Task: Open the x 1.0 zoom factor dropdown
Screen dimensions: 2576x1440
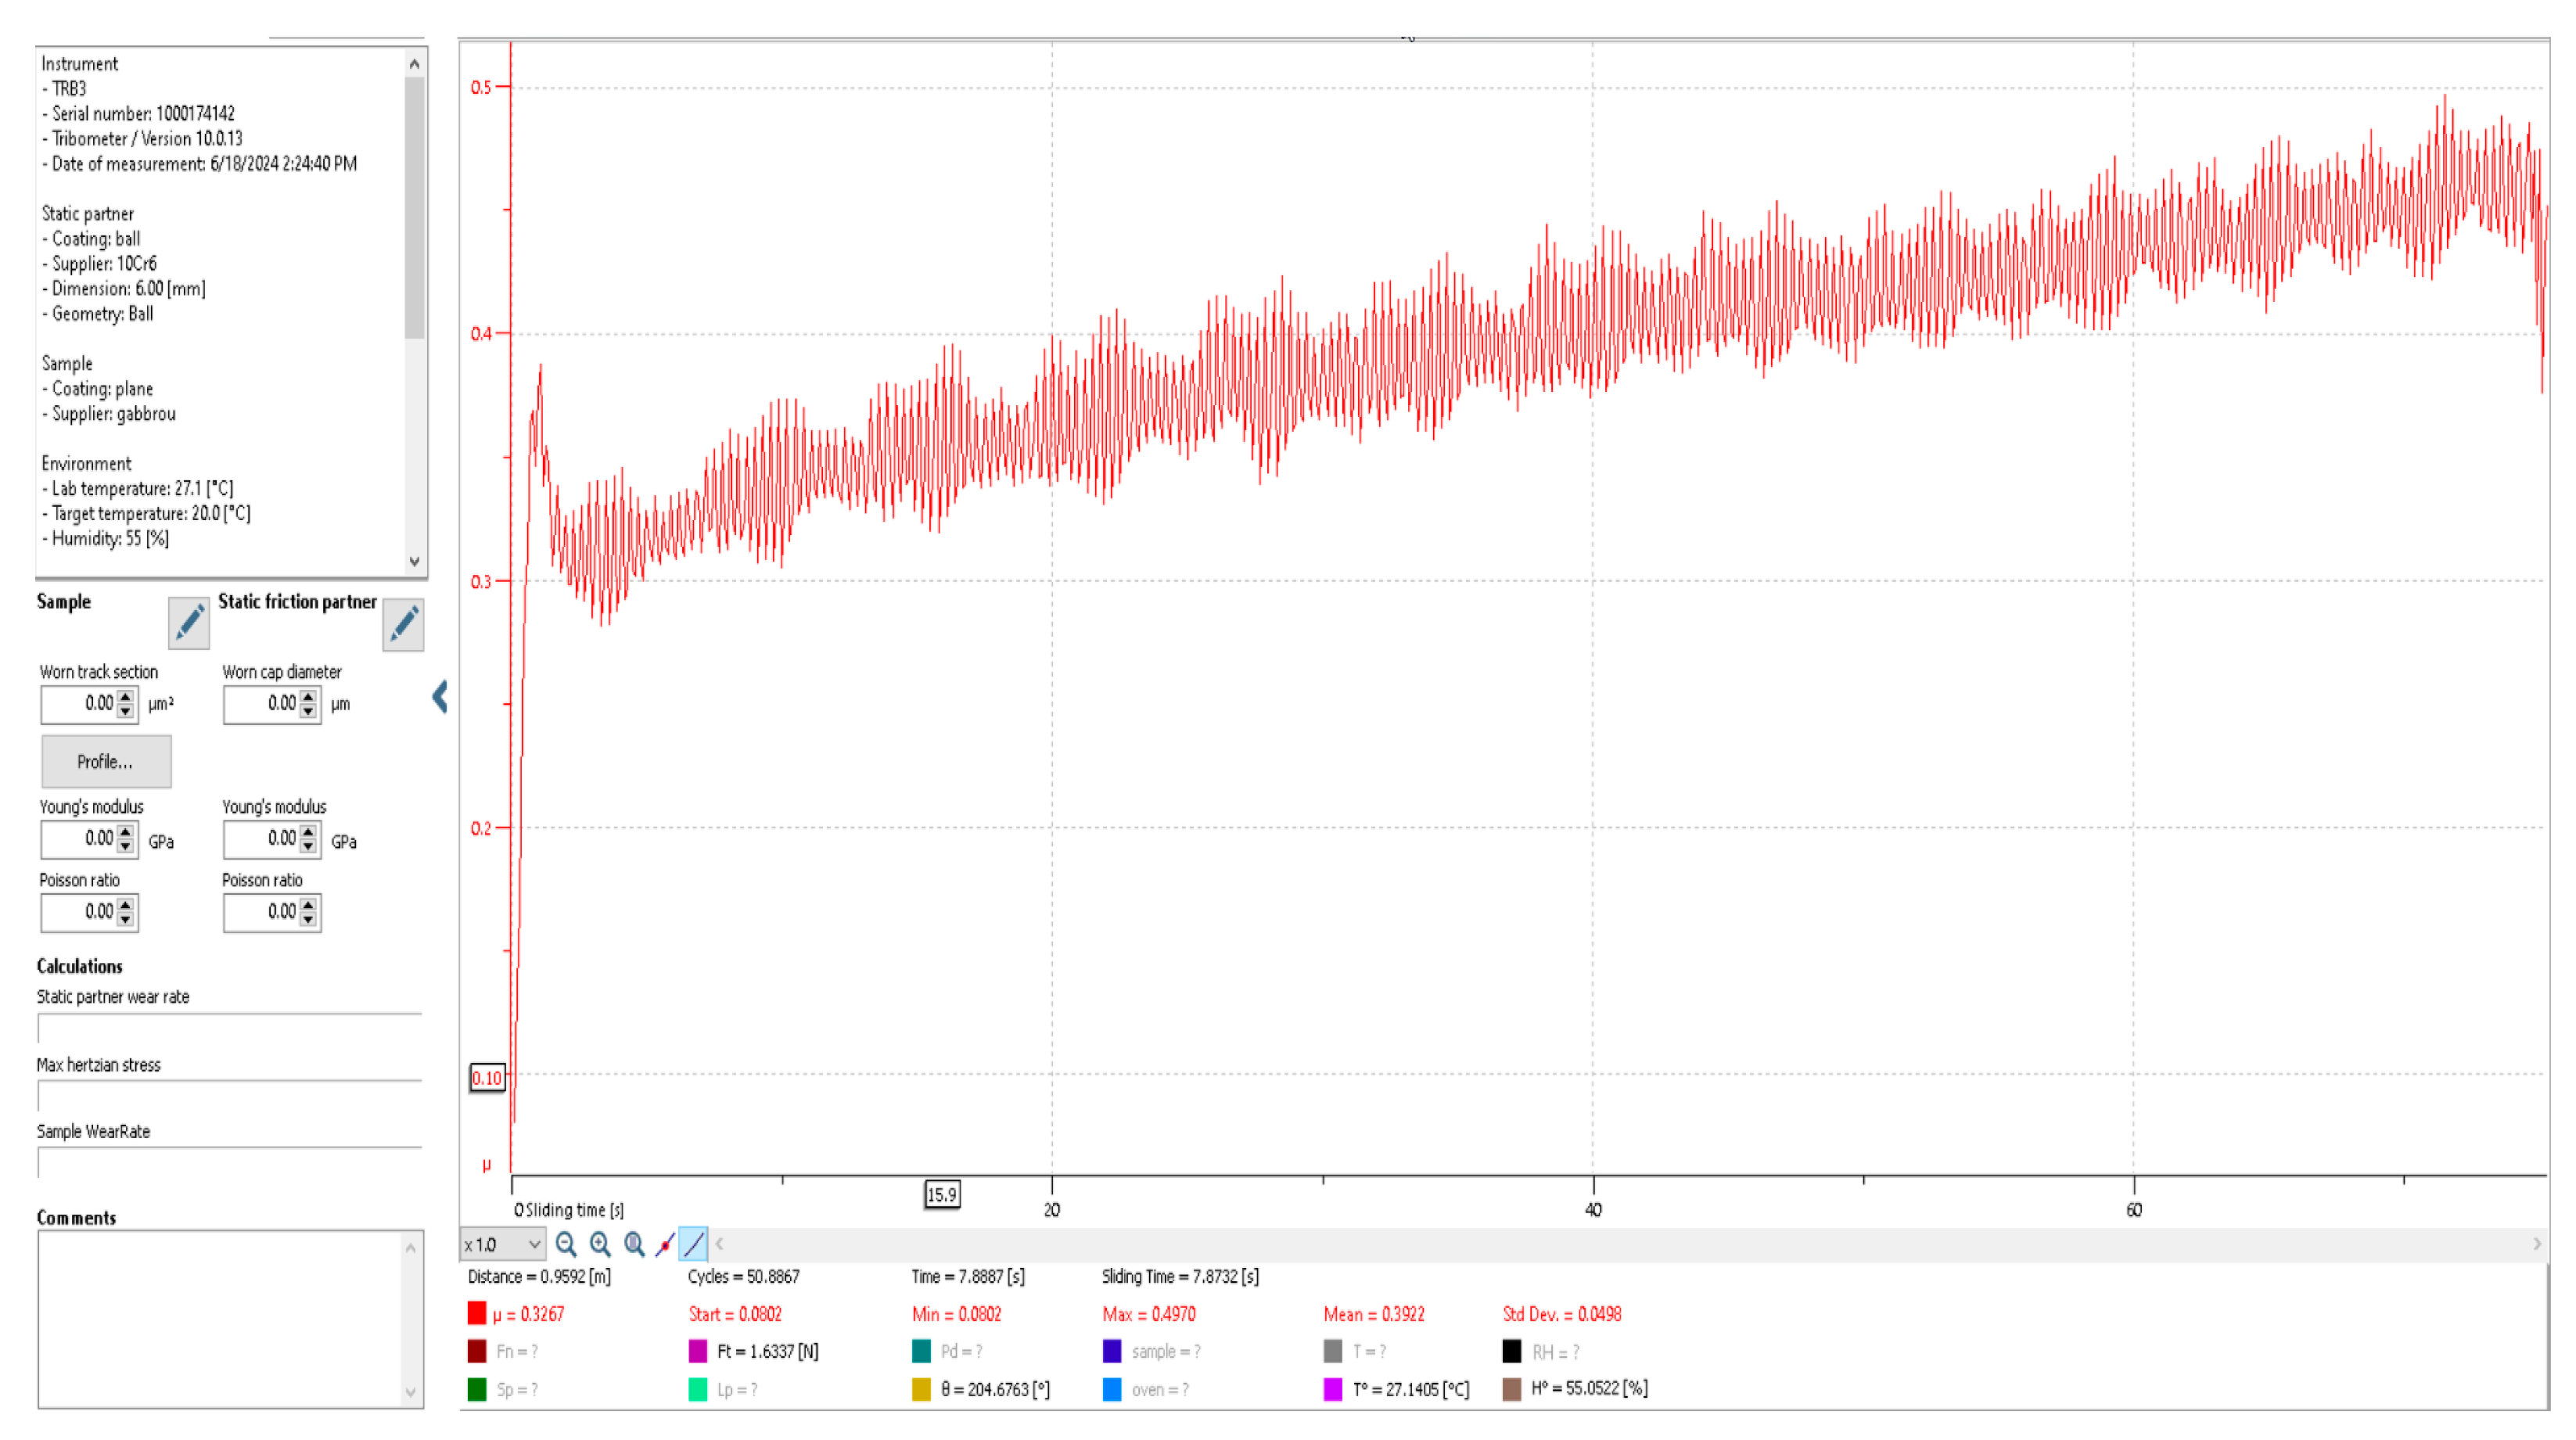Action: (502, 1244)
